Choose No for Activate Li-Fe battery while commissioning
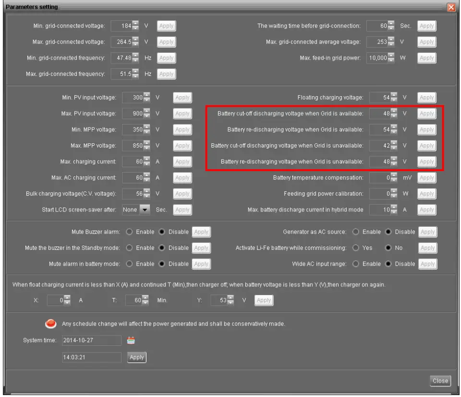 [x=388, y=248]
